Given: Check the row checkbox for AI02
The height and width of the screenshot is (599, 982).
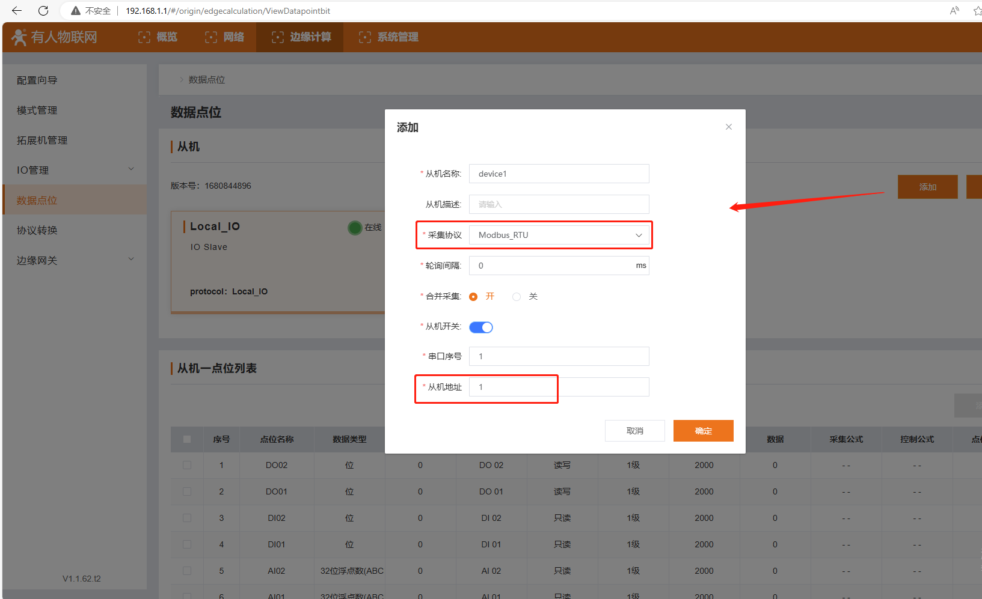Looking at the screenshot, I should [x=187, y=571].
